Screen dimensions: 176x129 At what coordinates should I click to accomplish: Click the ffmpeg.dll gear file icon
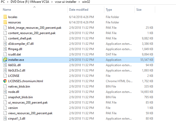click(5, 49)
